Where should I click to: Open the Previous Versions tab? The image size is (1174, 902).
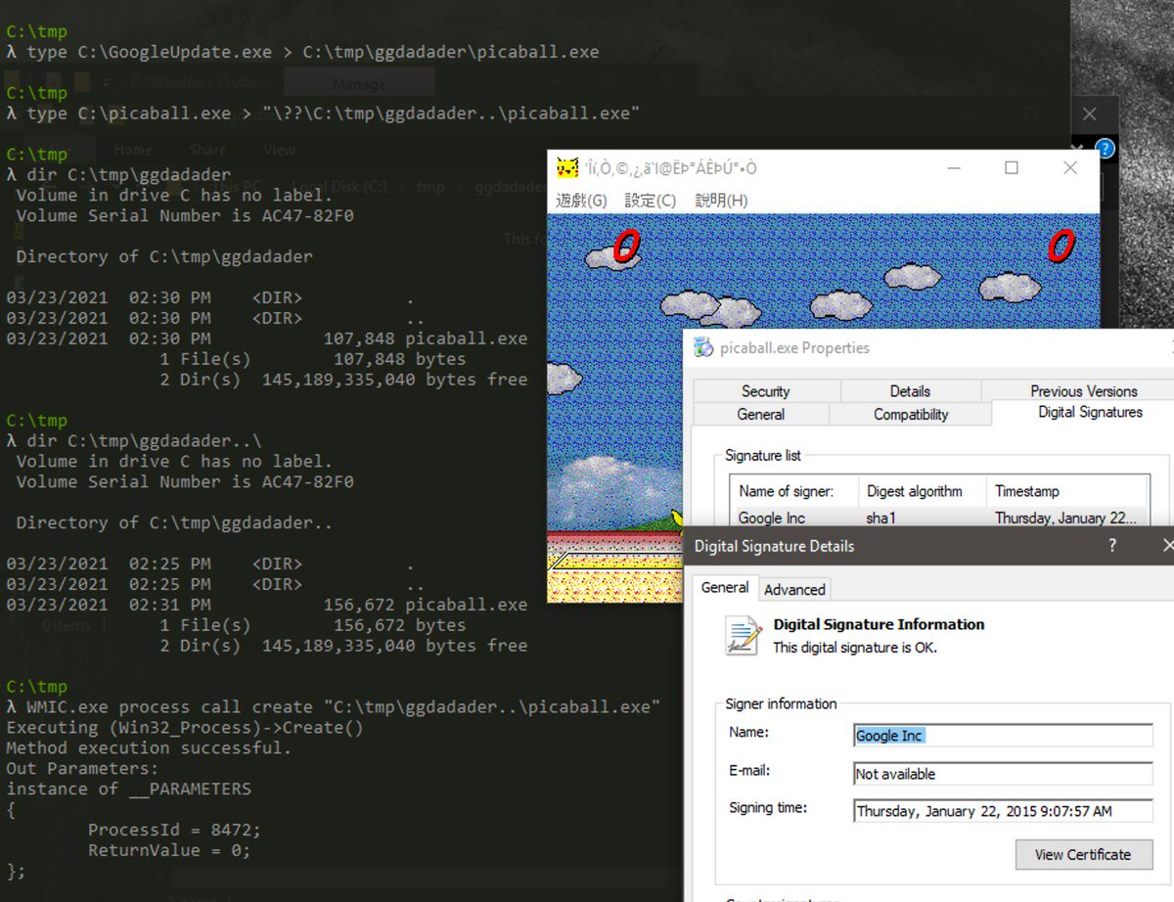(x=1084, y=390)
